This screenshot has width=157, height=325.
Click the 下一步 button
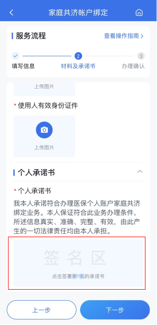click(115, 310)
